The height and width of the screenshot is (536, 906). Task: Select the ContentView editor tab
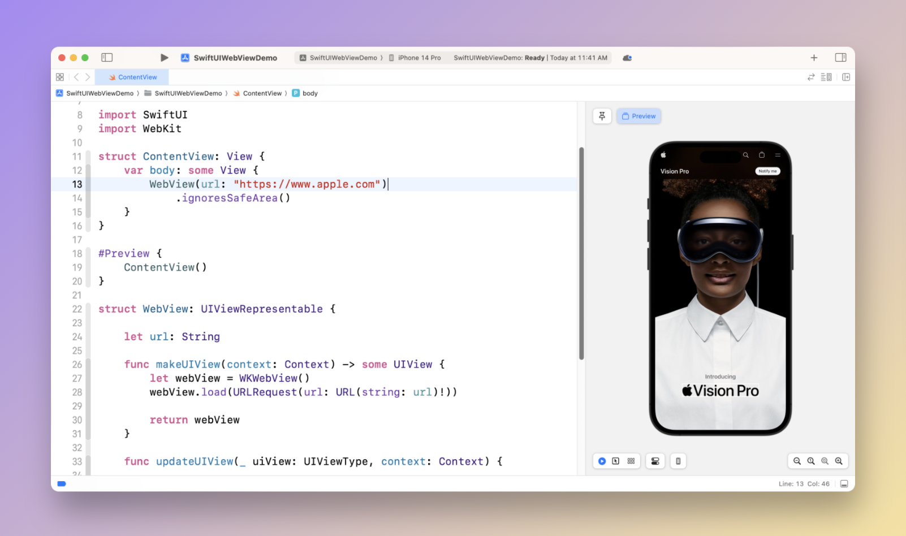point(133,77)
